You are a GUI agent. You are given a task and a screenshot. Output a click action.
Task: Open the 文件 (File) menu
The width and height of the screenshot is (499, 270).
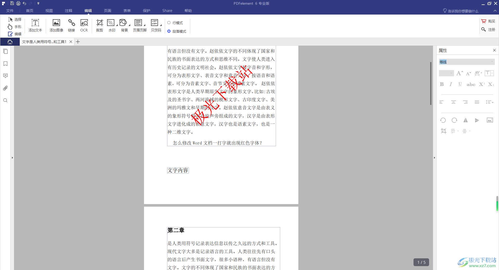click(10, 11)
